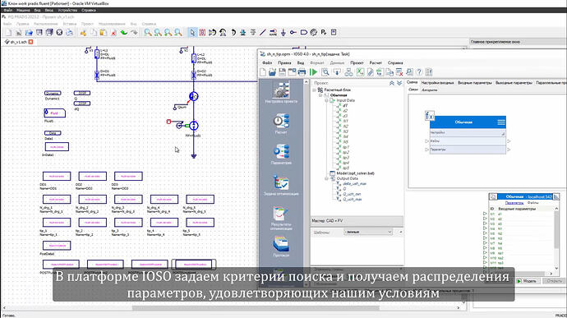Open the IOSO 'Правка' menu
This screenshot has height=318, width=567.
click(284, 63)
